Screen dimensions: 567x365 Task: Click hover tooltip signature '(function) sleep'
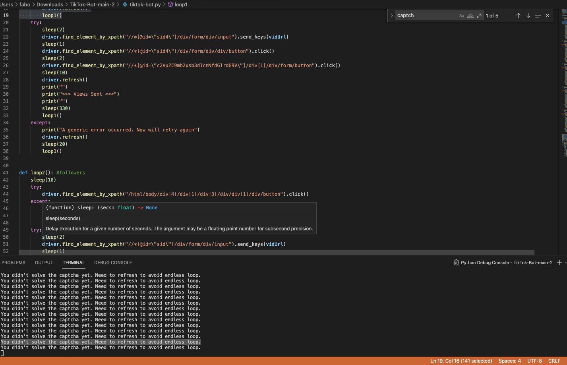(x=101, y=208)
